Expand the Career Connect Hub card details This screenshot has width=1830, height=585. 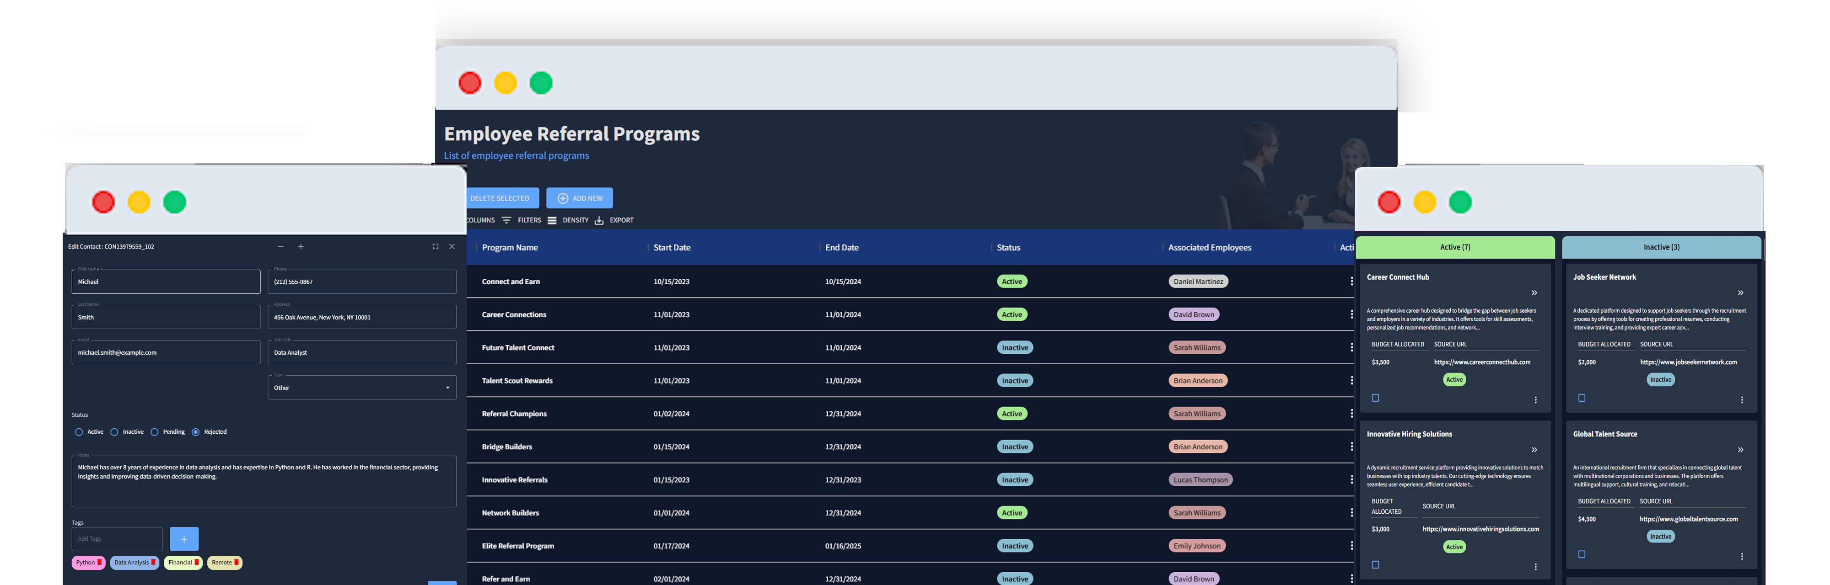coord(1534,292)
